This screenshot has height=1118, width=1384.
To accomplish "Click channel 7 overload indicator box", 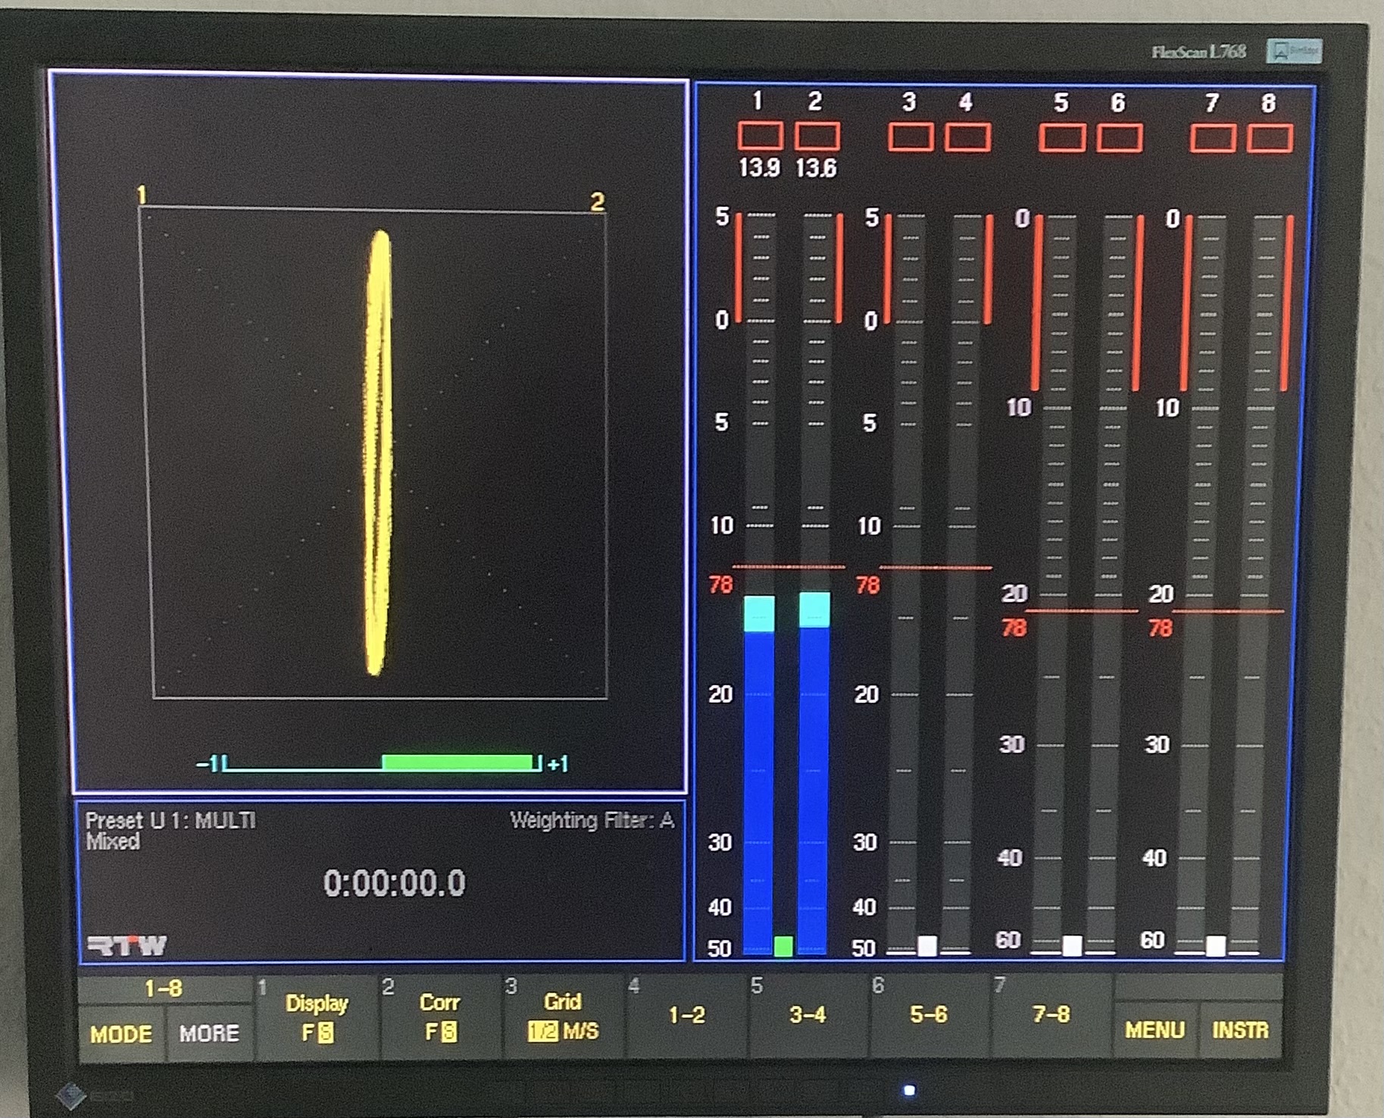I will click(x=1214, y=139).
